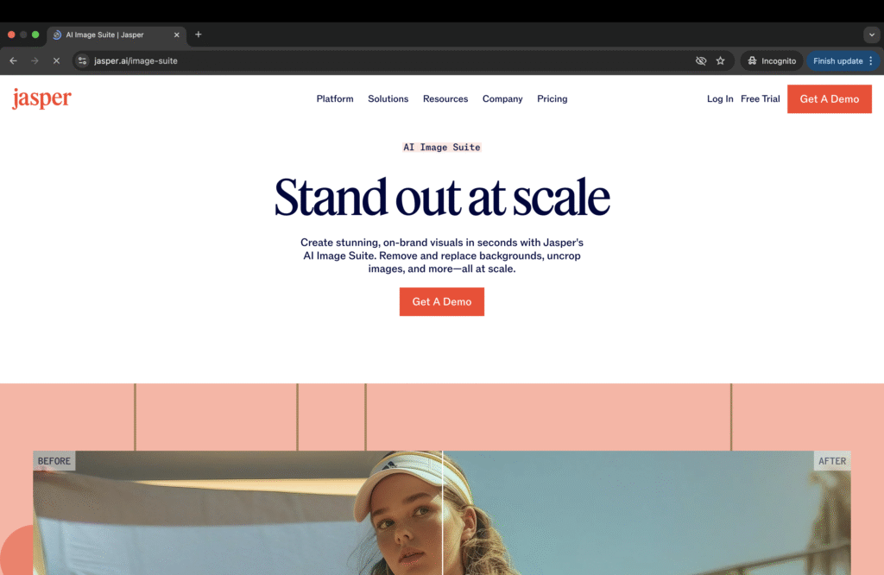Bookmark this page with the star icon
The height and width of the screenshot is (575, 884).
720,61
